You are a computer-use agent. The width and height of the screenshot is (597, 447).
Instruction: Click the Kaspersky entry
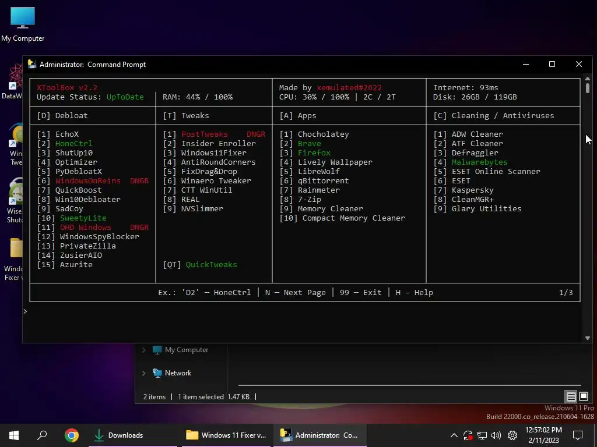point(472,190)
